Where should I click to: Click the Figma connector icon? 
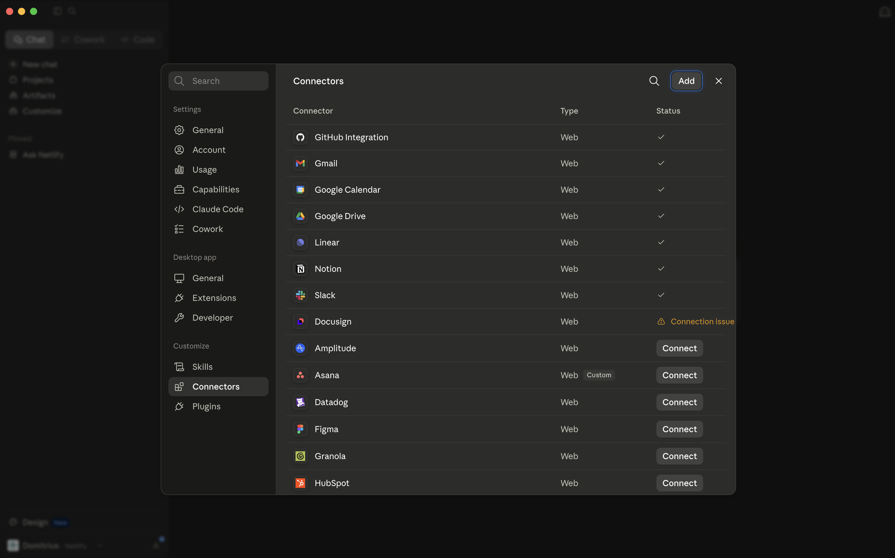(300, 429)
